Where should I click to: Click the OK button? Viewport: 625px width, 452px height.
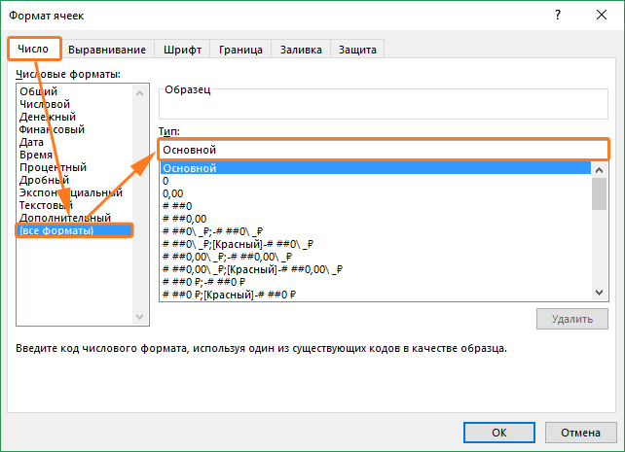click(499, 433)
